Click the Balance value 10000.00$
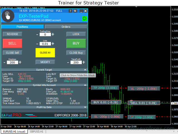Screen dimensions: 178x134 22,89
